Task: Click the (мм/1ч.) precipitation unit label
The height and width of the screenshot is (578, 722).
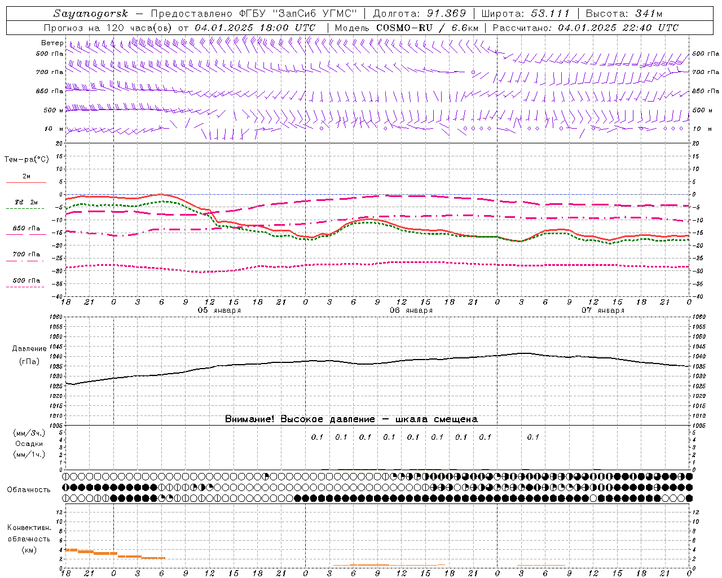Action: click(29, 454)
